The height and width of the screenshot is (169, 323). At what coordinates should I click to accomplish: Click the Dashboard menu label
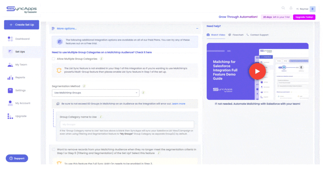23,39
